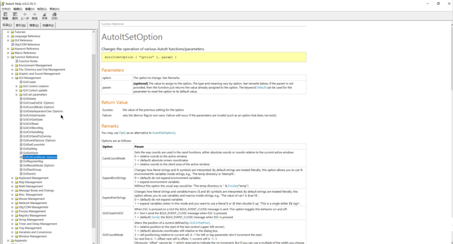453x244 pixels.
Task: Click the page icon beside Obj/COM Reference
Action: click(12, 45)
